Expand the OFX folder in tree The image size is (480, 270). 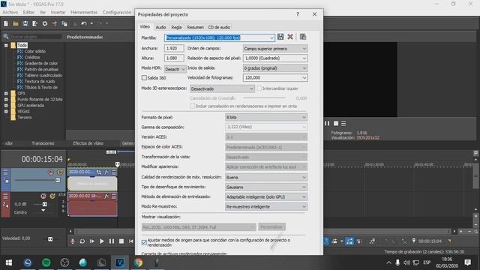click(6, 93)
